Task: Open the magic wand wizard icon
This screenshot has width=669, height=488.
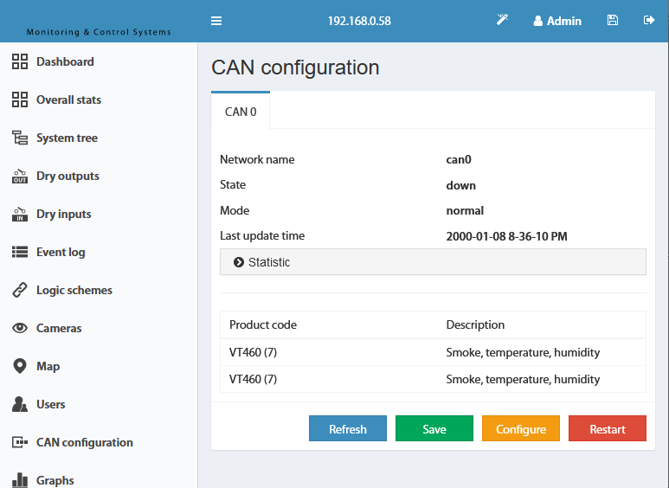Action: tap(502, 20)
